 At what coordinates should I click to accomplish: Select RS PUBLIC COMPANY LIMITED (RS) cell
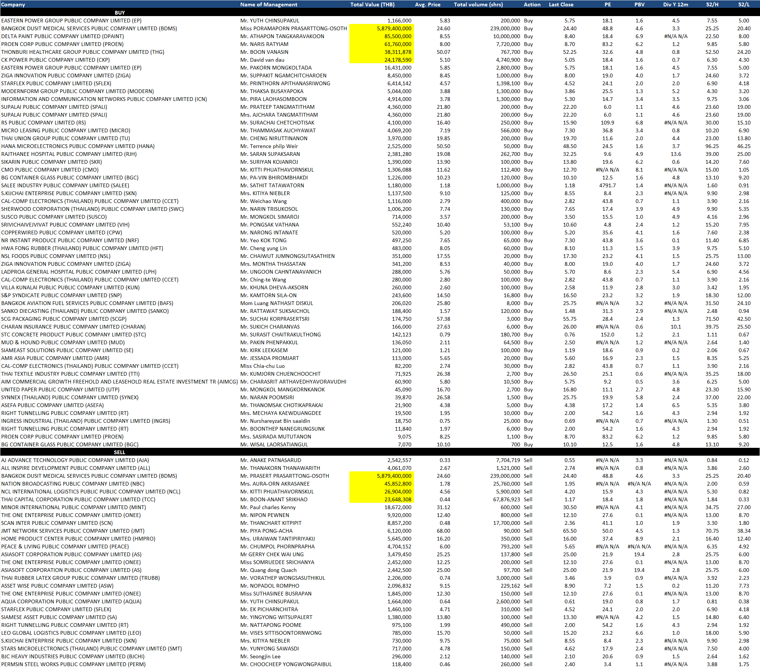click(x=43, y=123)
